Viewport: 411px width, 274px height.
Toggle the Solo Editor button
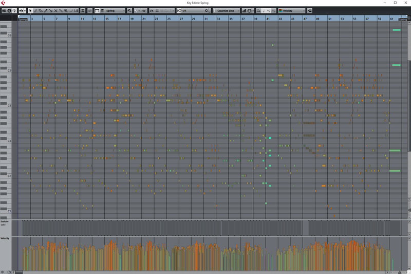click(x=9, y=11)
